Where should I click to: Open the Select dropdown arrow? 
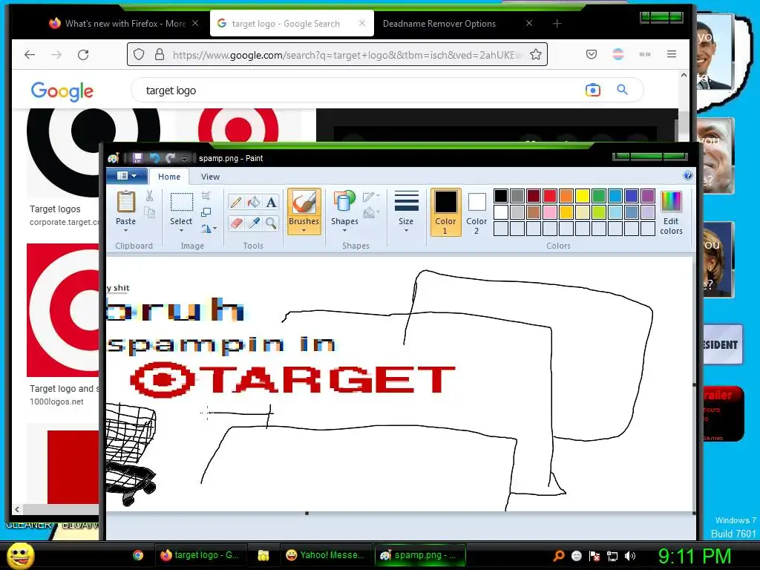(181, 231)
